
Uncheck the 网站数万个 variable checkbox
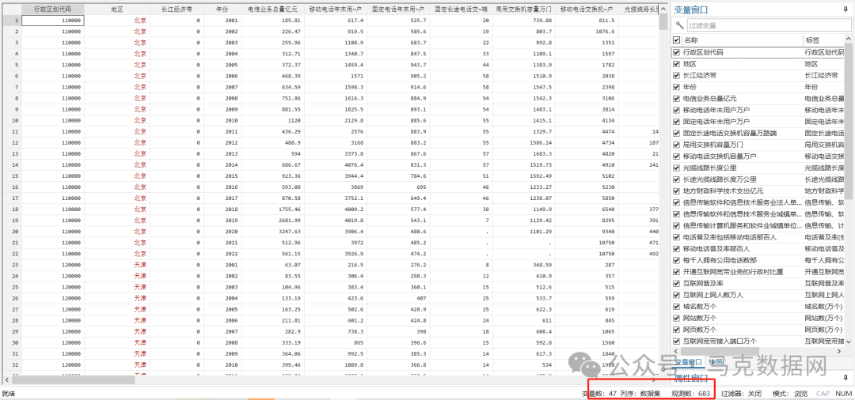[677, 318]
